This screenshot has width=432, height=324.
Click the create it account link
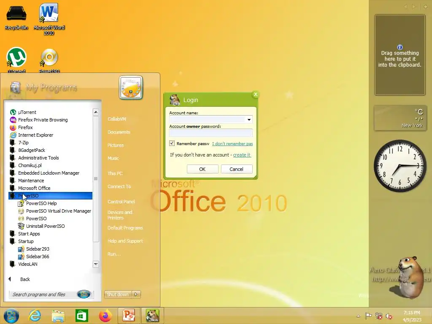click(x=242, y=155)
